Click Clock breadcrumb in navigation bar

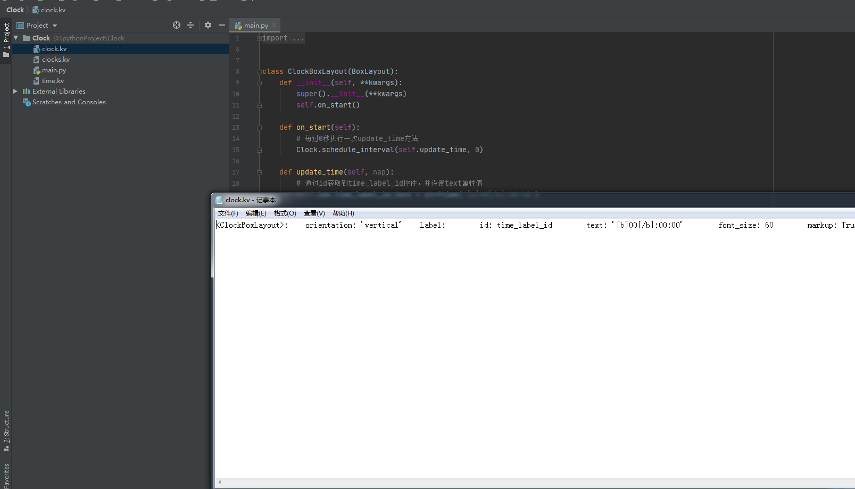(15, 10)
